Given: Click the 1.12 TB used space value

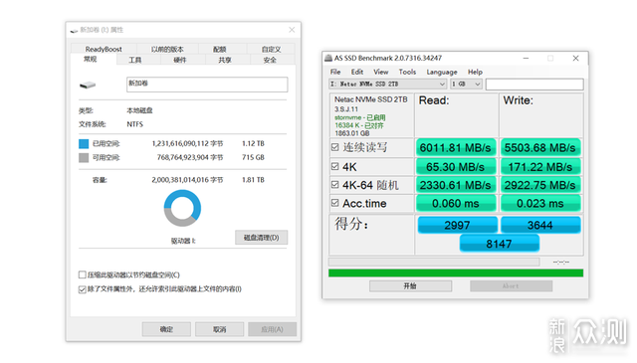Looking at the screenshot, I should 253,144.
